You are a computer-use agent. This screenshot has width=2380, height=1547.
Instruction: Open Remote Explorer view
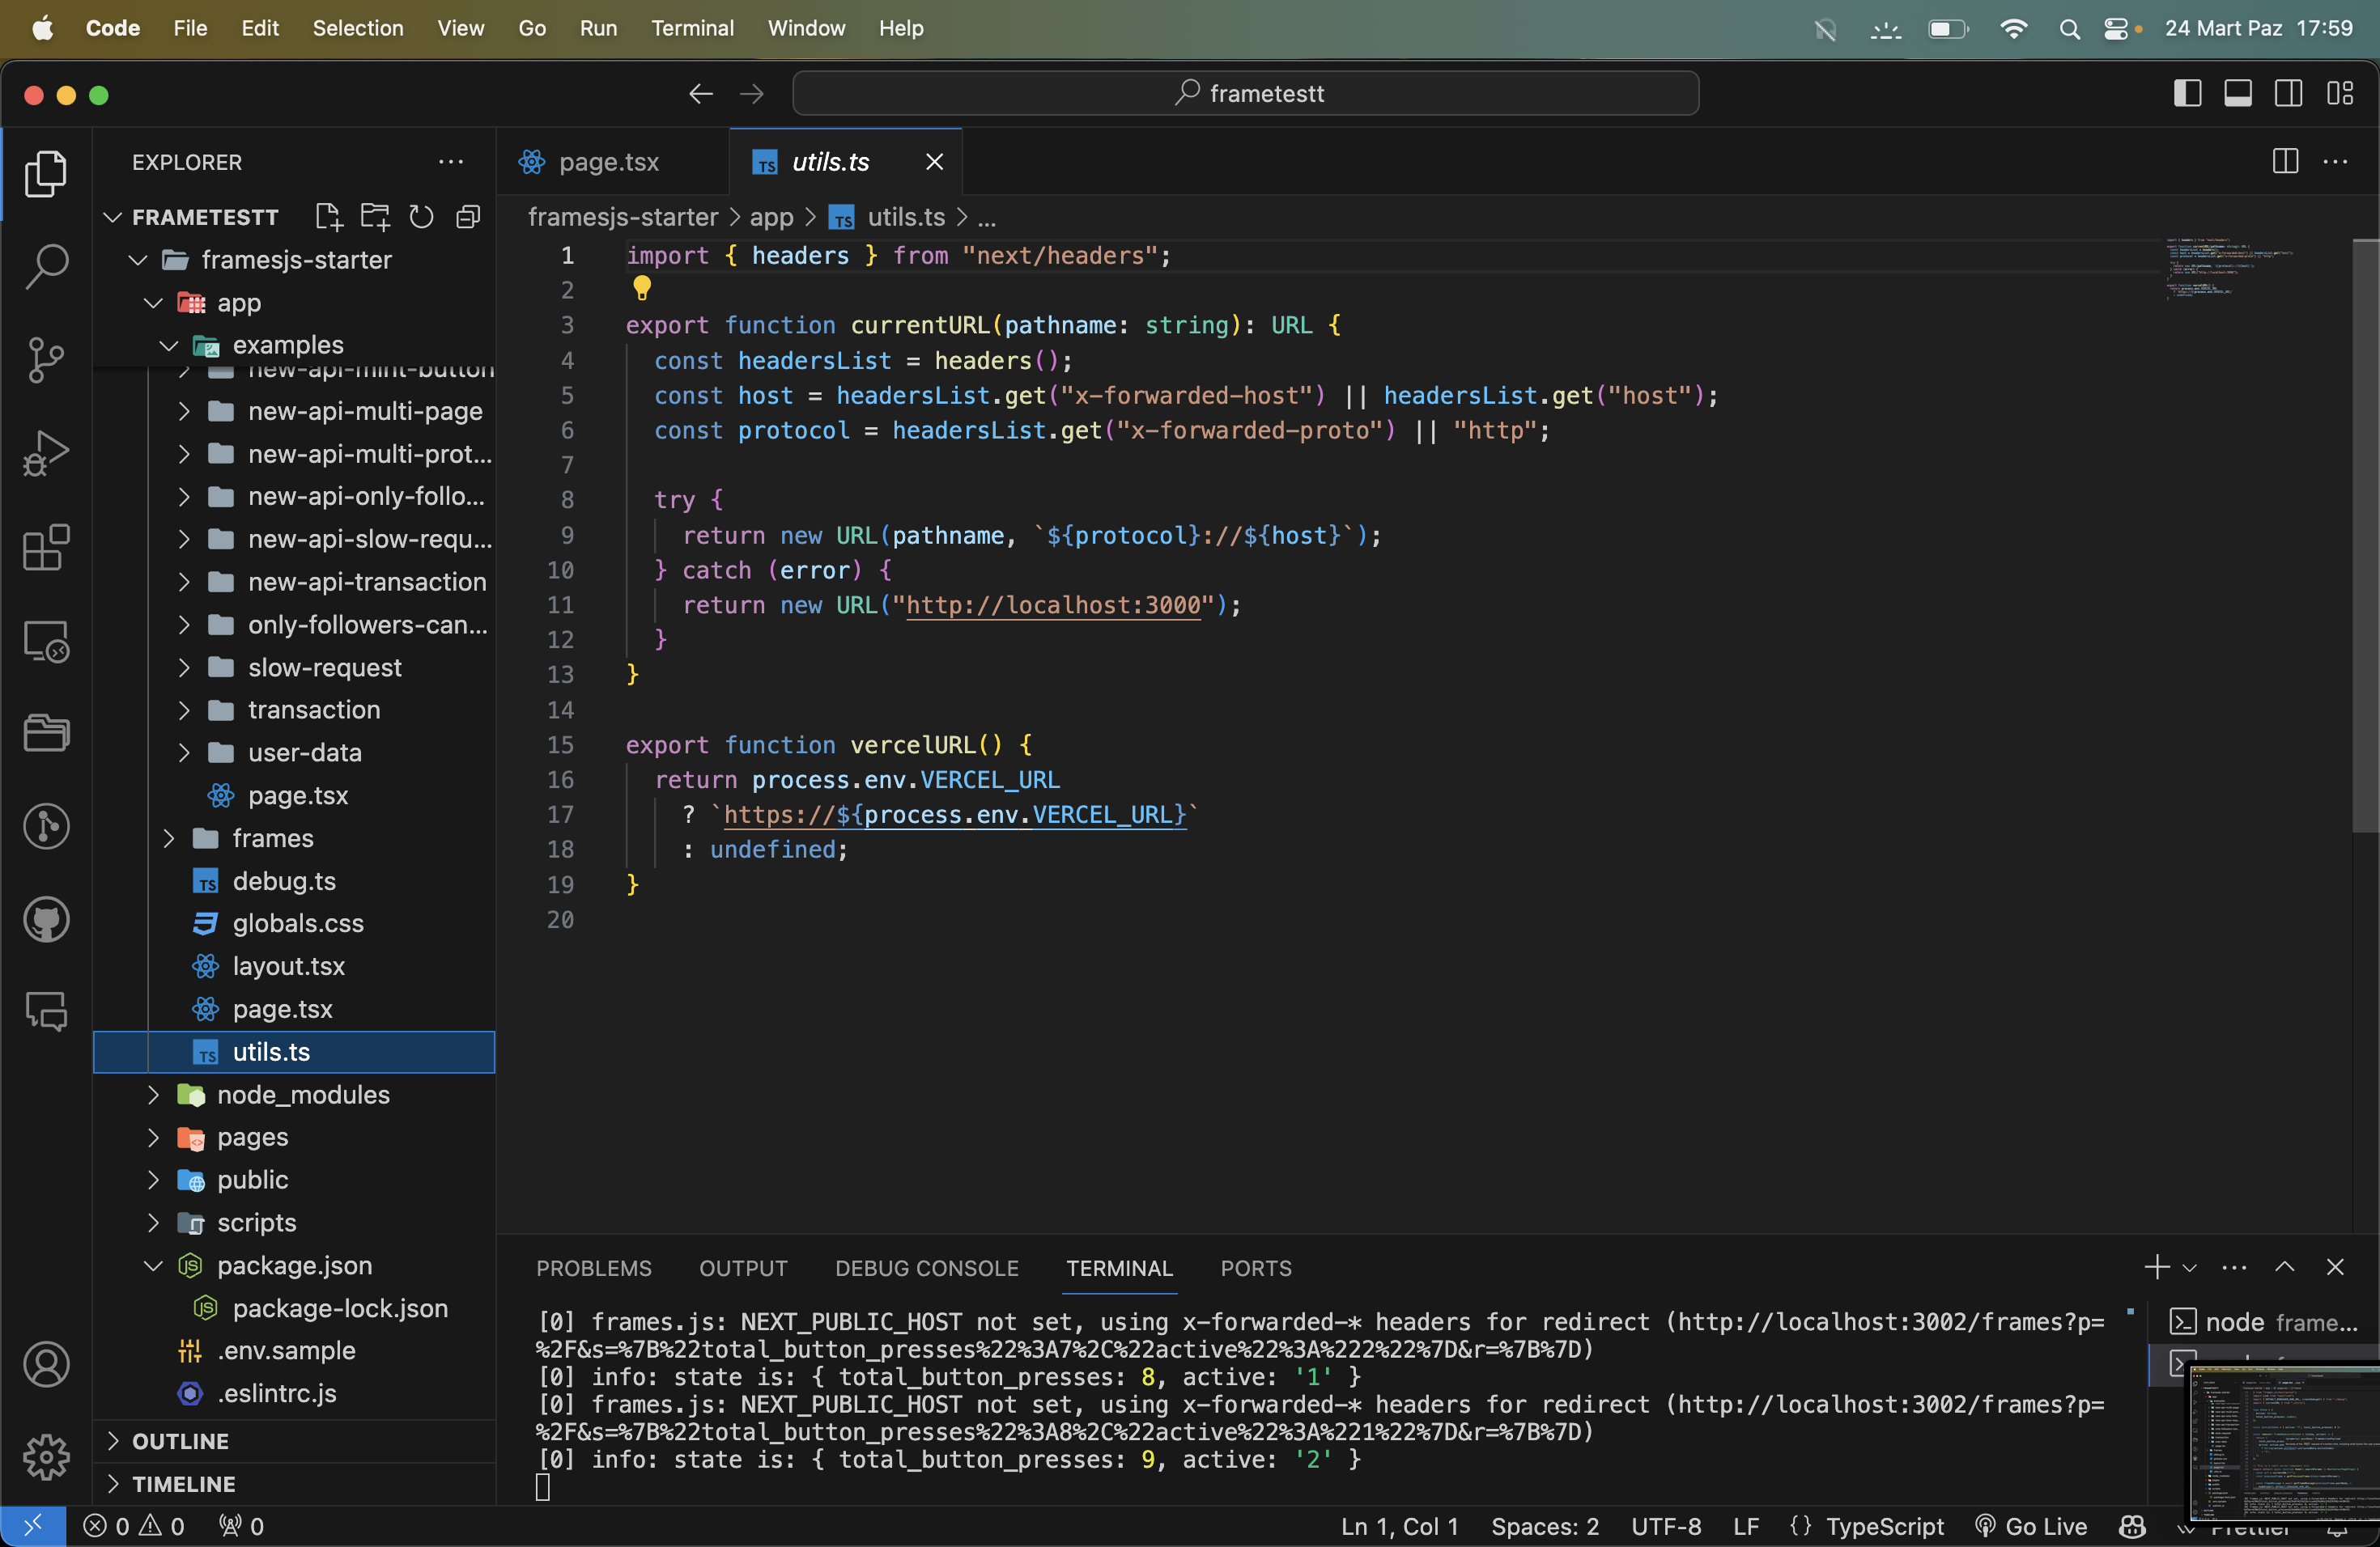pos(46,641)
